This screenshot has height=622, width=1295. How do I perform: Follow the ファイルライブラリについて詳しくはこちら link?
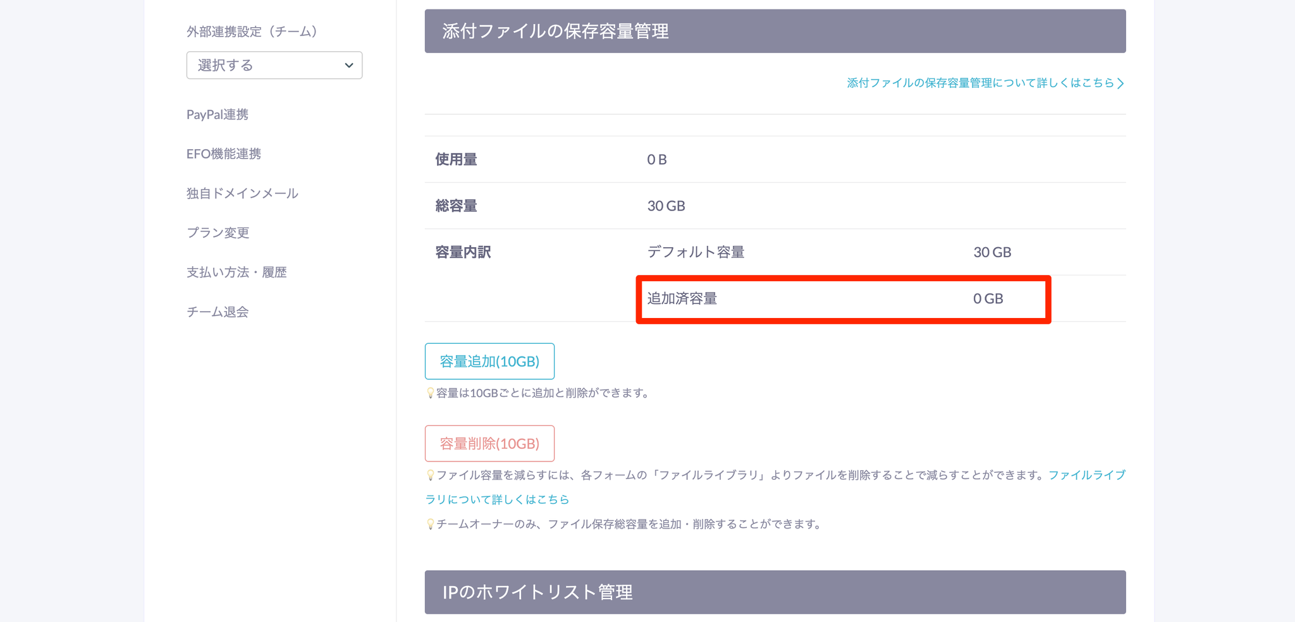click(497, 499)
